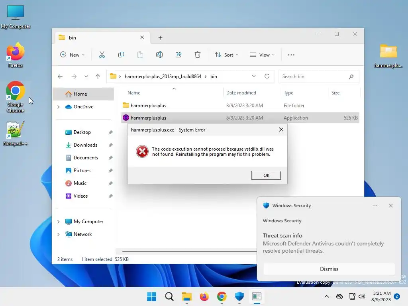Go up one folder level arrow
The width and height of the screenshot is (408, 306).
[x=98, y=76]
